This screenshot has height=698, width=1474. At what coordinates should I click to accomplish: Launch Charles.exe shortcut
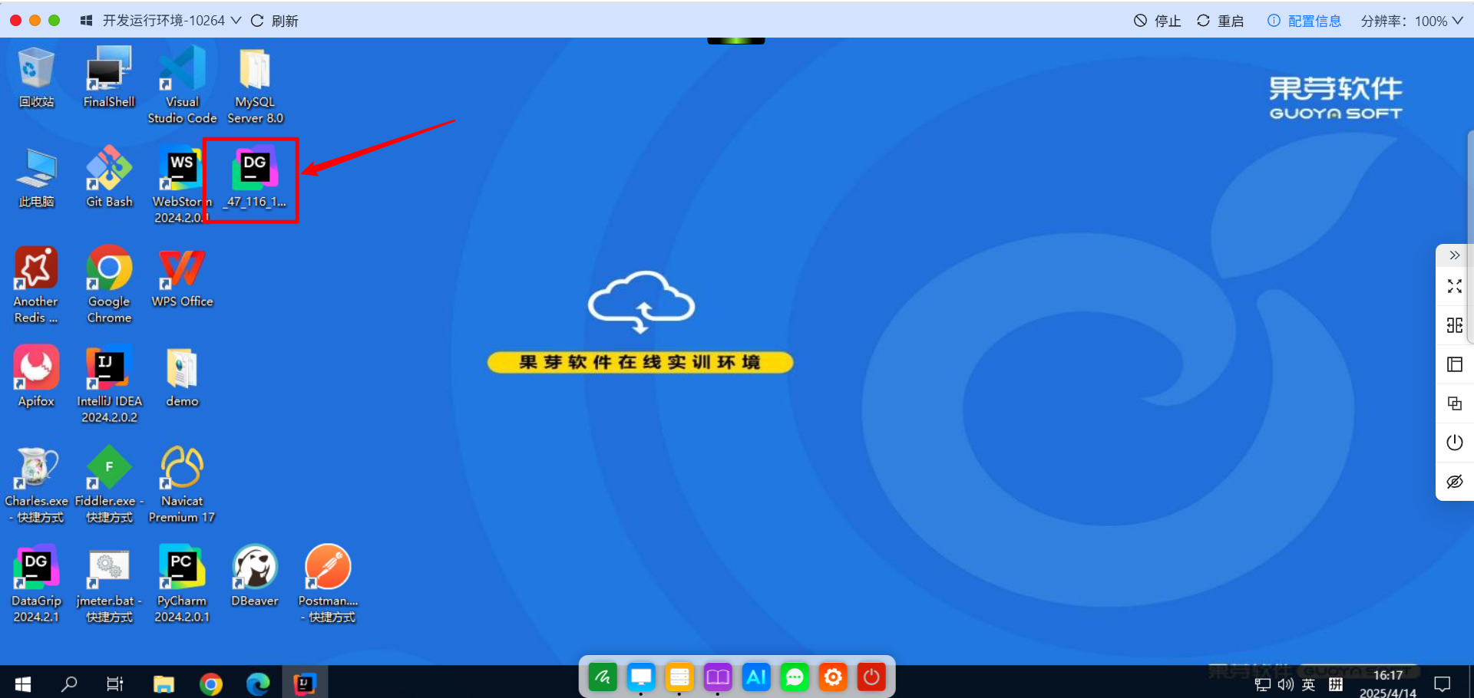click(x=36, y=484)
